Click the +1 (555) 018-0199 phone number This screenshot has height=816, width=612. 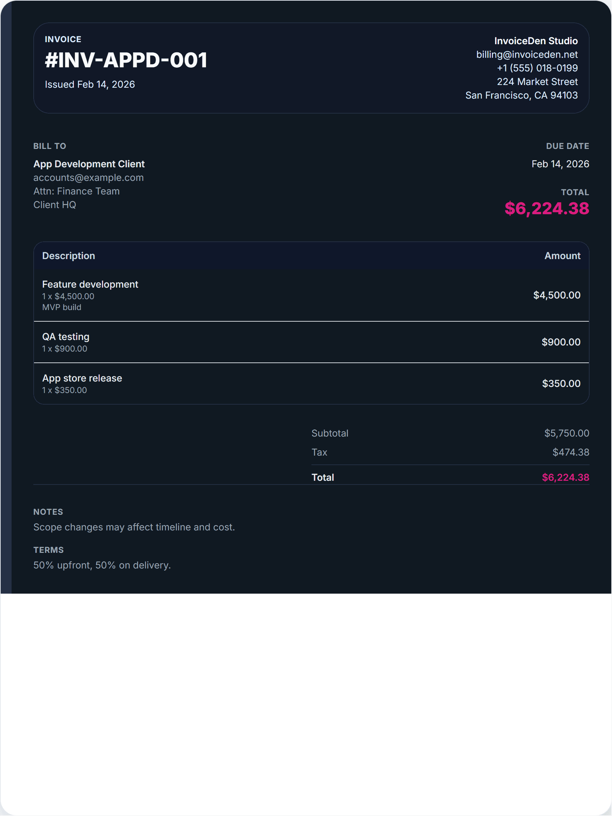pyautogui.click(x=537, y=68)
